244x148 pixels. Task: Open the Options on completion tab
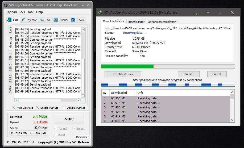pyautogui.click(x=162, y=22)
